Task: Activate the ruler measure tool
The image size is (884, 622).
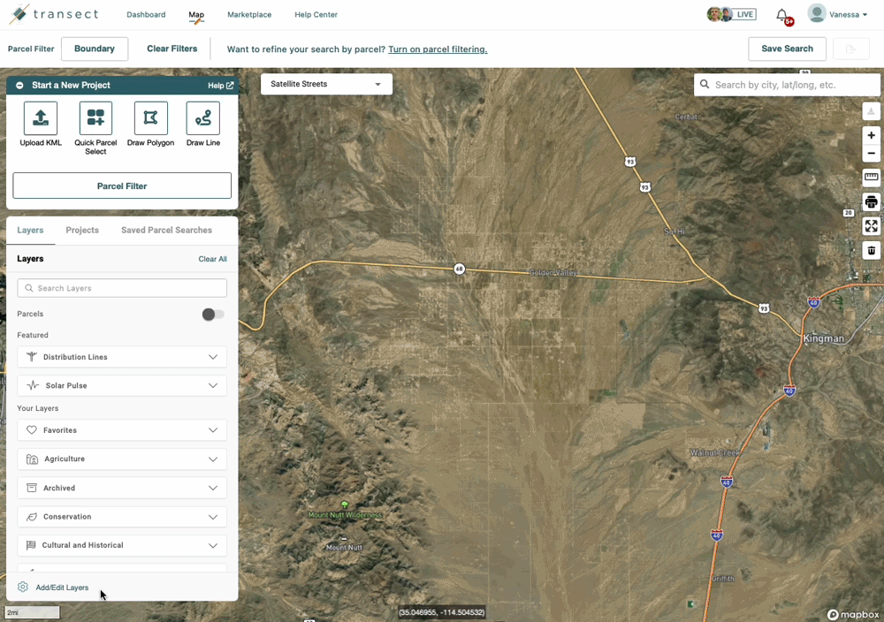Action: point(871,177)
